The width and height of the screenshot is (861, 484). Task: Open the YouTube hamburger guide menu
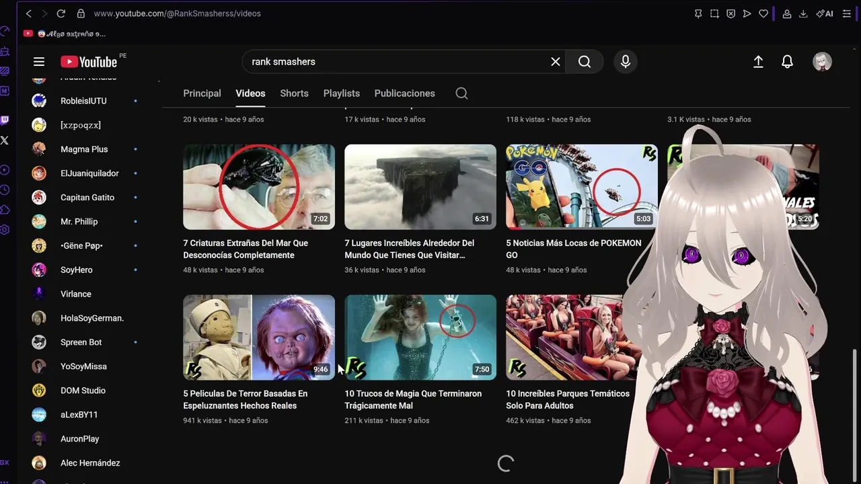tap(39, 62)
